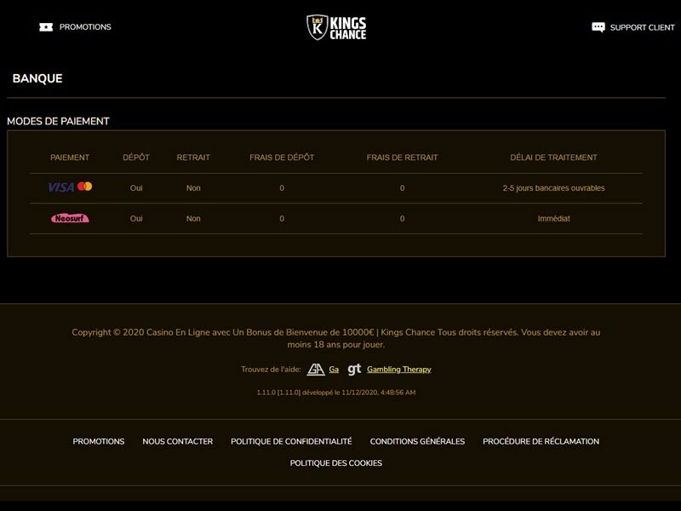Open Support Client in the header
The height and width of the screenshot is (511, 681).
coord(642,27)
